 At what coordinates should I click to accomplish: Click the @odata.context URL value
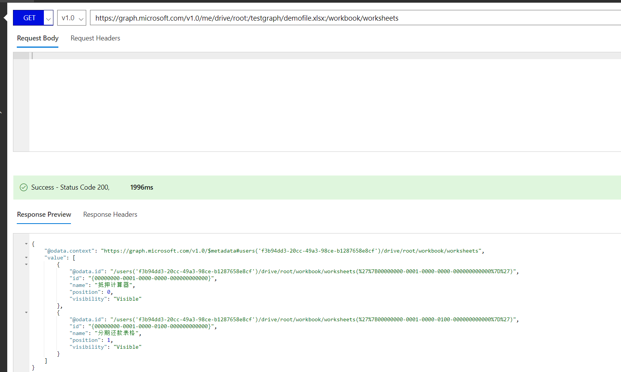[x=292, y=251]
